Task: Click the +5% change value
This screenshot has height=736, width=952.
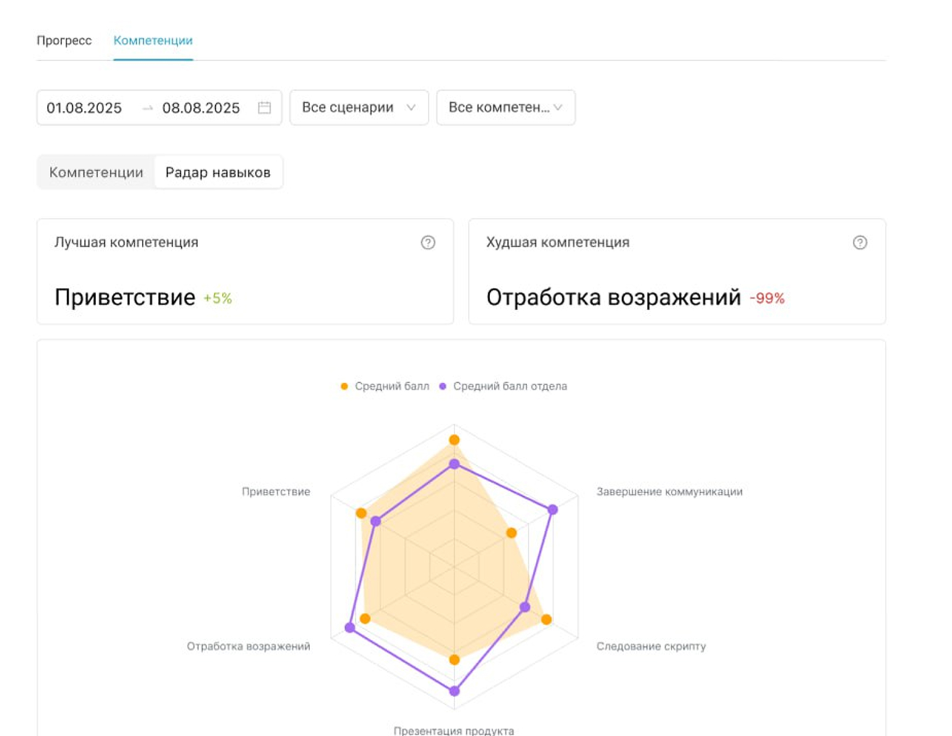Action: point(218,299)
